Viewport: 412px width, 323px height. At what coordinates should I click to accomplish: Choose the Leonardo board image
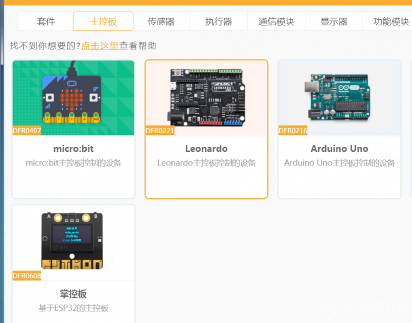click(207, 98)
